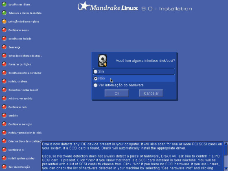The width and height of the screenshot is (228, 171).
Task: Click the 'Configurar rede' step label
Action: tap(18, 107)
